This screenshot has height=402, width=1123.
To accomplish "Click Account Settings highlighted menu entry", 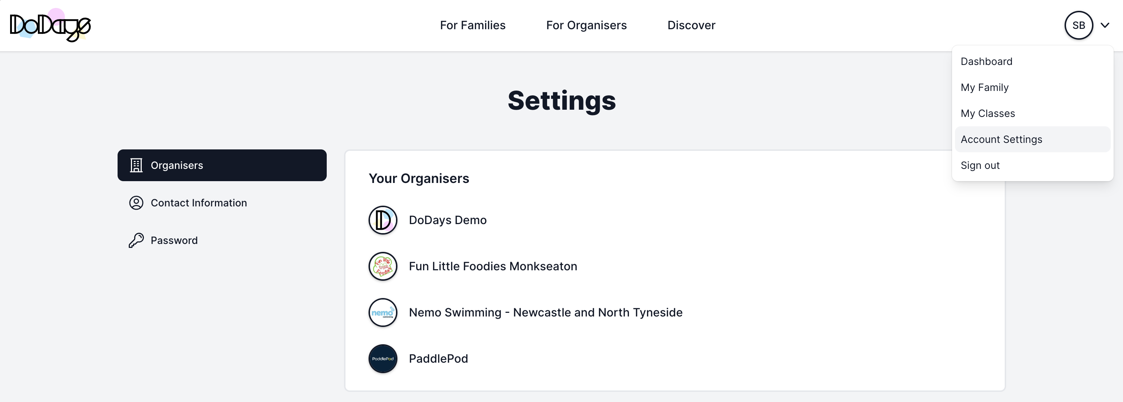I will click(x=1001, y=139).
